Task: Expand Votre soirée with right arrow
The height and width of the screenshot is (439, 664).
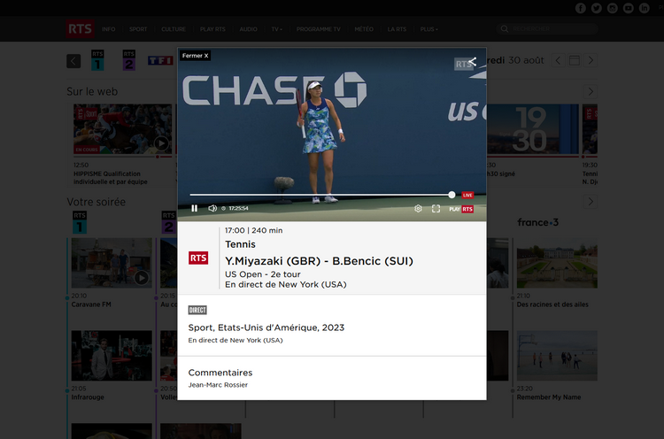Action: pyautogui.click(x=591, y=202)
